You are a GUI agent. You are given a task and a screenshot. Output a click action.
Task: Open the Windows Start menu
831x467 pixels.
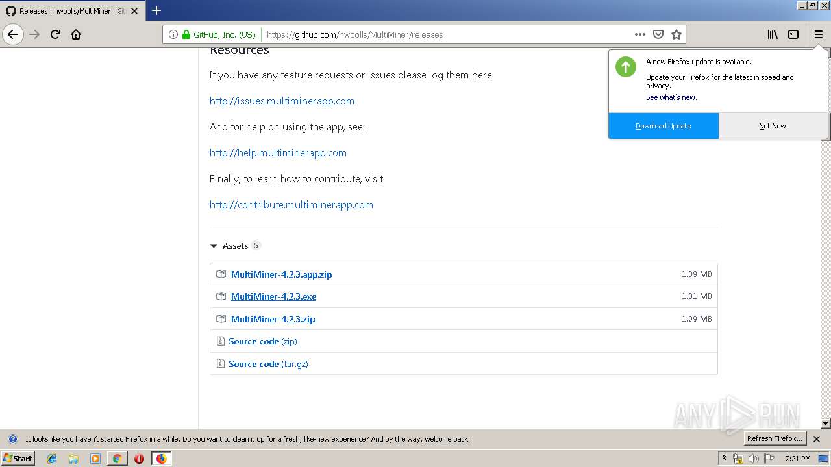tap(18, 459)
